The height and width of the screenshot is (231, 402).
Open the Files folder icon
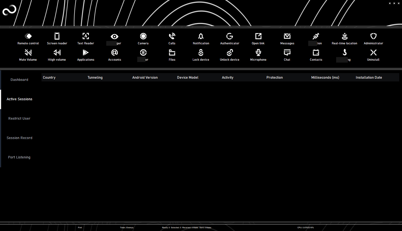coord(172,53)
